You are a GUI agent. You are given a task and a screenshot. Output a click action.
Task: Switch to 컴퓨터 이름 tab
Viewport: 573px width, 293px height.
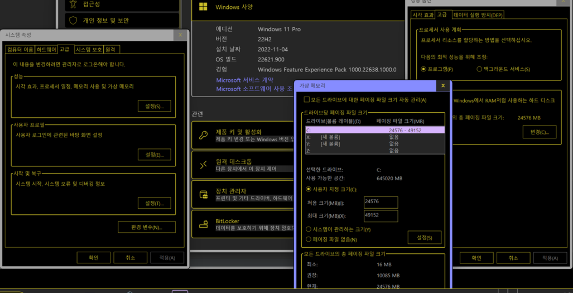click(x=21, y=49)
